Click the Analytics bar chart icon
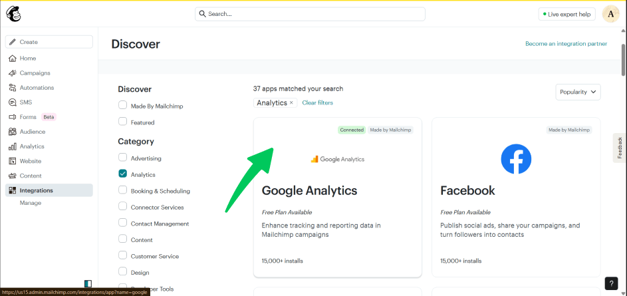The width and height of the screenshot is (627, 296). [13, 146]
